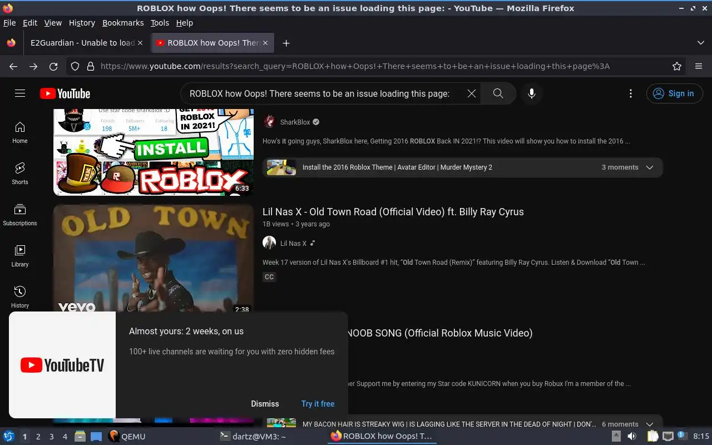
Task: Switch to dartz@VM3 terminal in taskbar
Action: click(x=253, y=437)
